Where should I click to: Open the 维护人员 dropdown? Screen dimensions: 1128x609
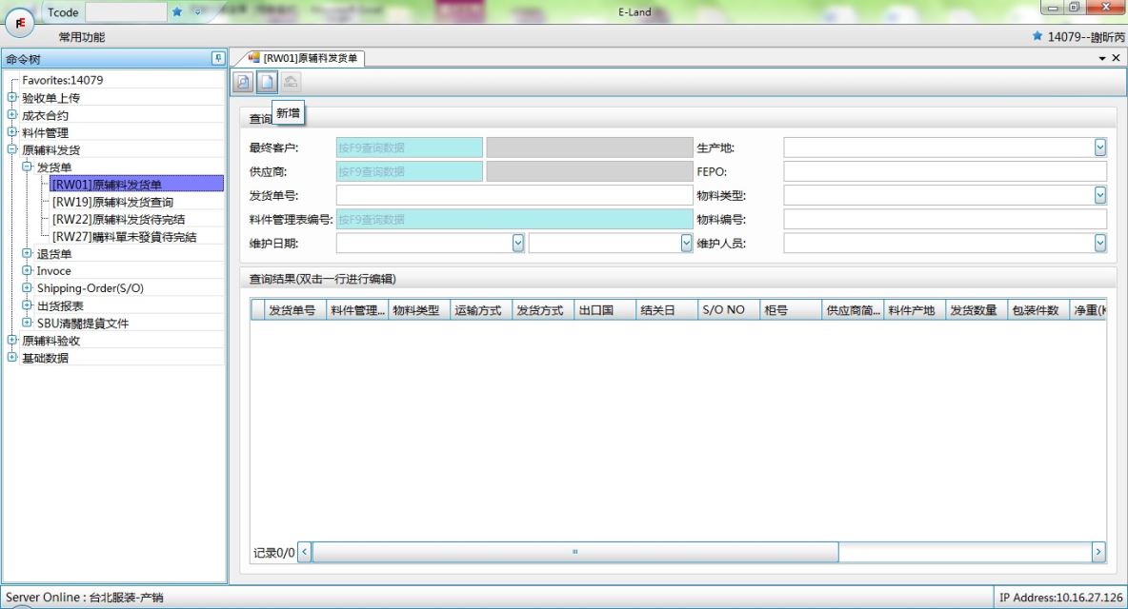pos(1100,243)
